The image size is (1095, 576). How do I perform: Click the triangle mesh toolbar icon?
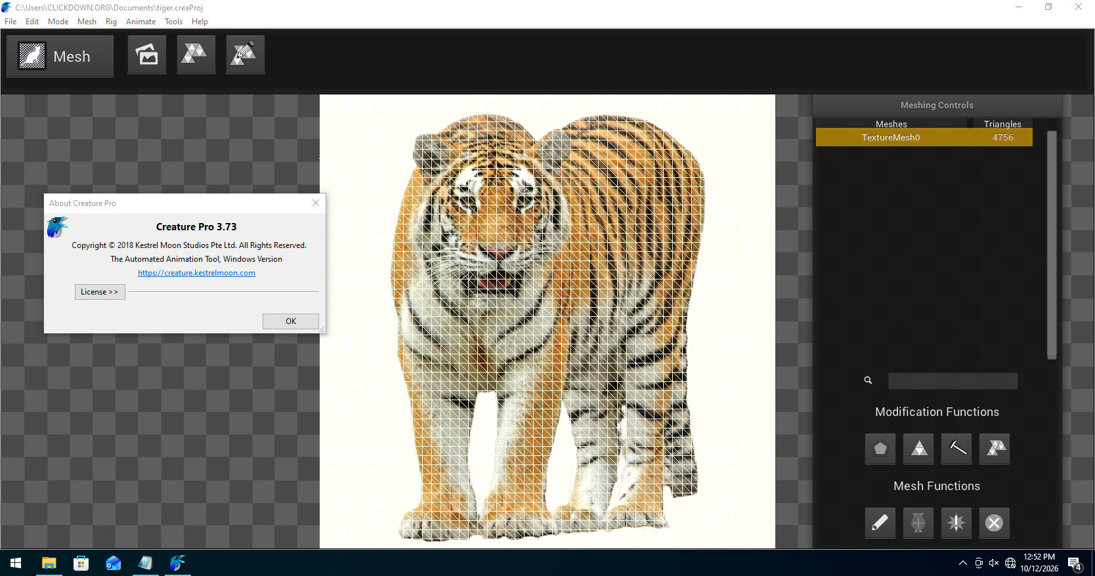pyautogui.click(x=196, y=54)
